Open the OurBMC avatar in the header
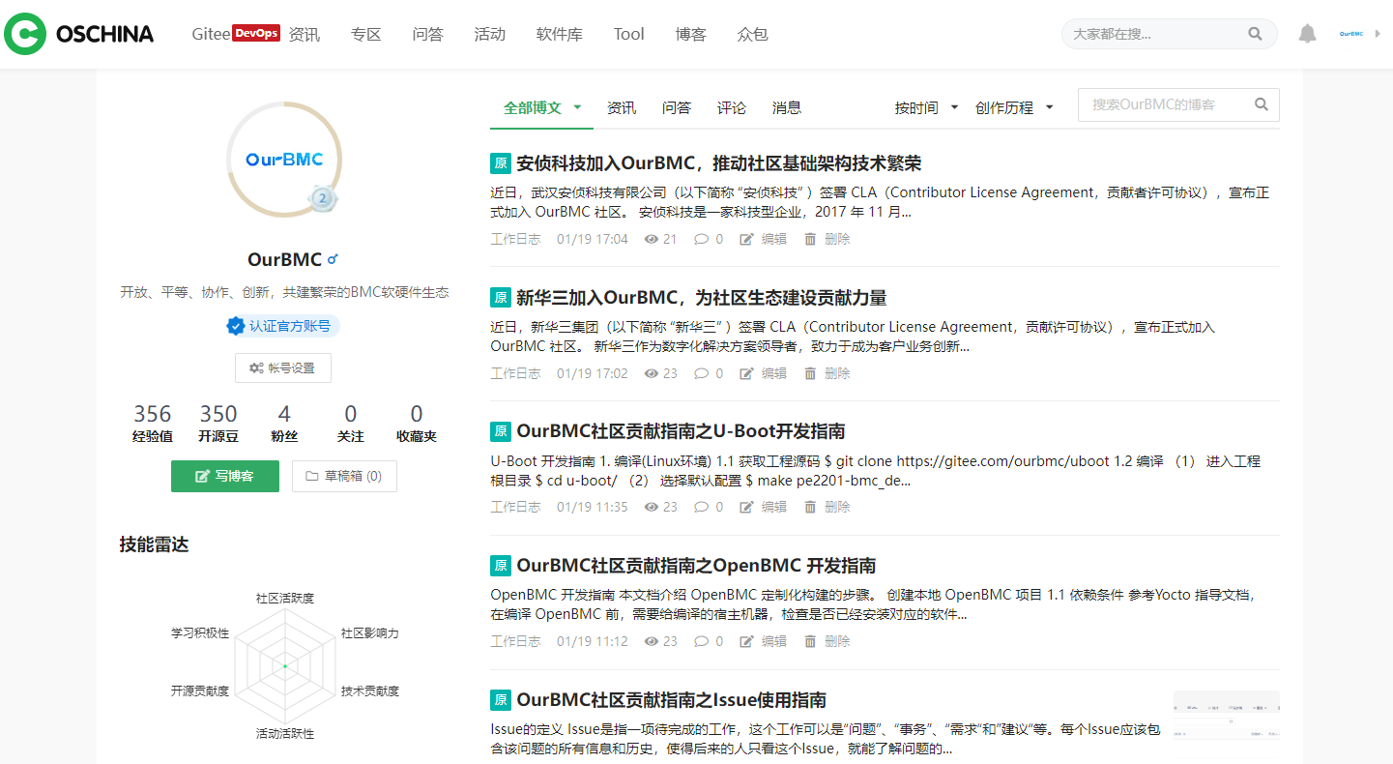 1351,34
